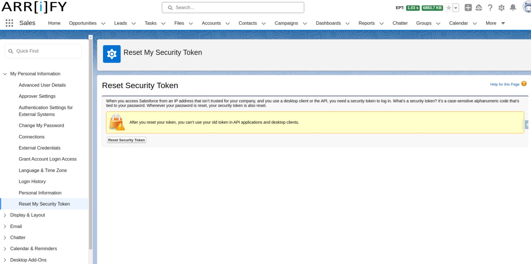The height and width of the screenshot is (264, 531).
Task: Open the App Launcher grid icon
Action: [x=9, y=23]
